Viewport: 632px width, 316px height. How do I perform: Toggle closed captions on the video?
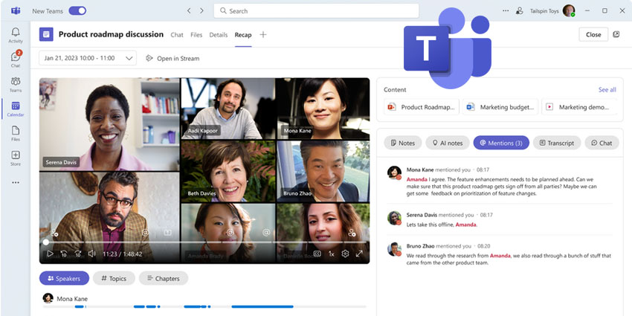[x=317, y=254]
